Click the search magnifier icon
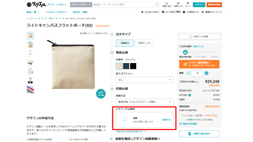The height and width of the screenshot is (142, 253). pyautogui.click(x=157, y=5)
